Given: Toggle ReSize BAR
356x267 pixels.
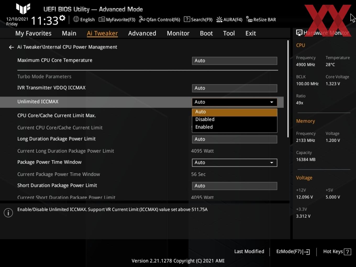Looking at the screenshot, I should [x=261, y=20].
